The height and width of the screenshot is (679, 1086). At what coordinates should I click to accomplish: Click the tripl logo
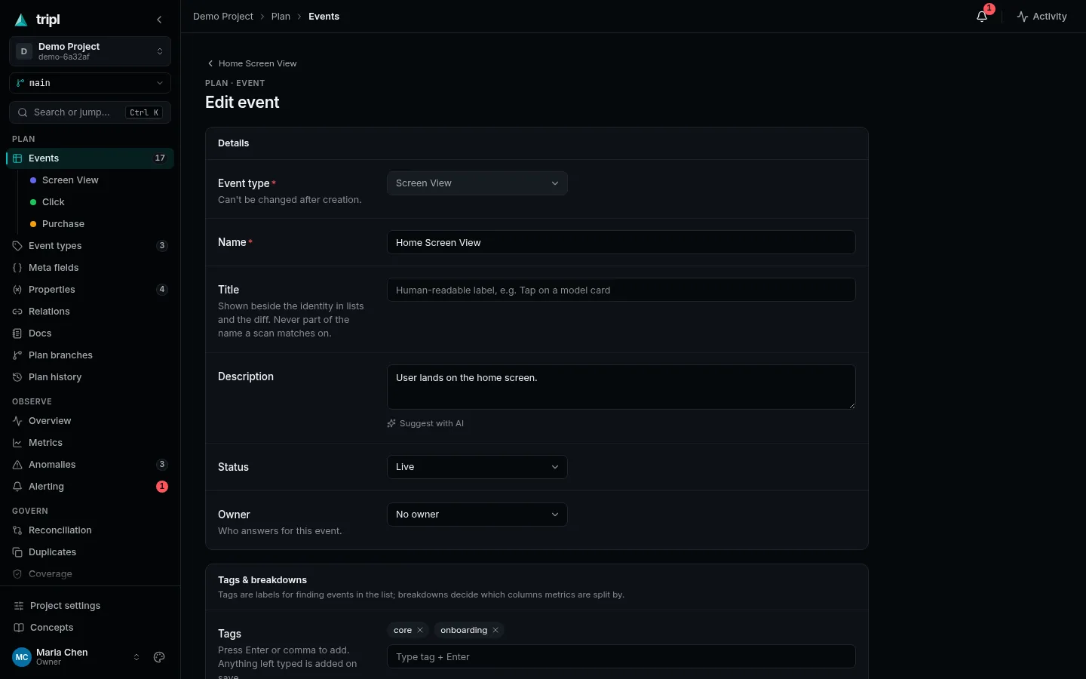38,20
